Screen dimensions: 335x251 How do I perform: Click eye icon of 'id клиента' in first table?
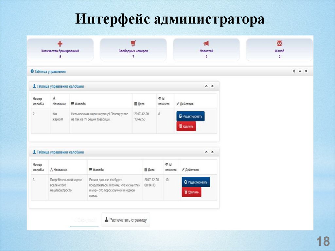coord(160,99)
